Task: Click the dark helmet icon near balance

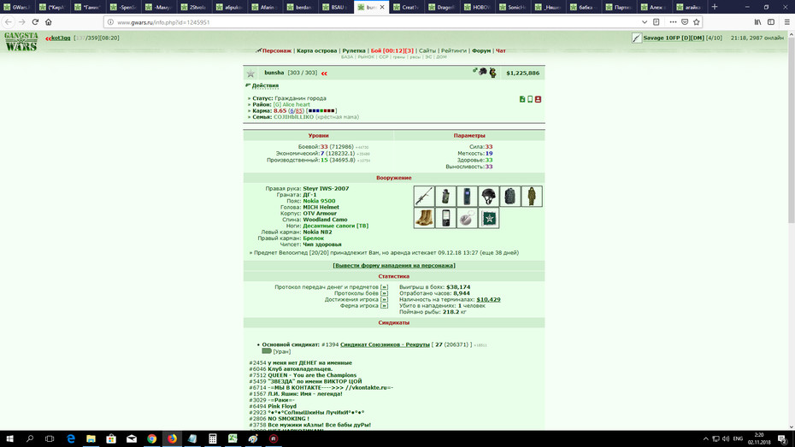Action: 483,72
